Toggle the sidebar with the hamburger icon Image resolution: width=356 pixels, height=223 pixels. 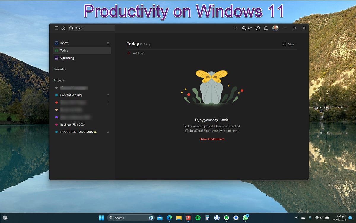(56, 28)
